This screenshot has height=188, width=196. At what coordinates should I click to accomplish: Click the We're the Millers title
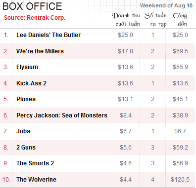pos(40,51)
